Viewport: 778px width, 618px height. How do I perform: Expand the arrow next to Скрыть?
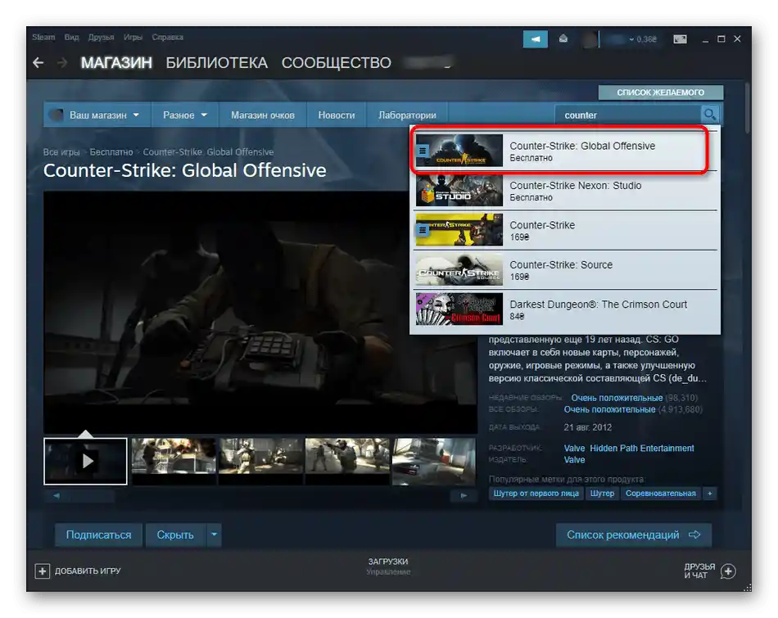point(214,535)
